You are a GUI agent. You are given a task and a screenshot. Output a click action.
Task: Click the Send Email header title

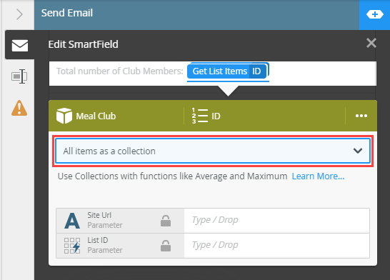(67, 13)
